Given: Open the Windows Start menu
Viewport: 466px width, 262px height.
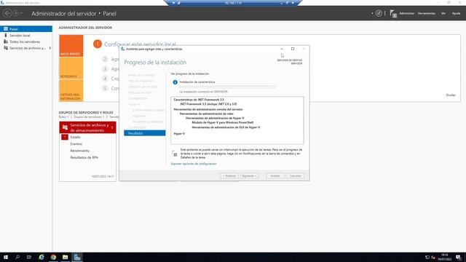Looking at the screenshot, I should pyautogui.click(x=6, y=257).
